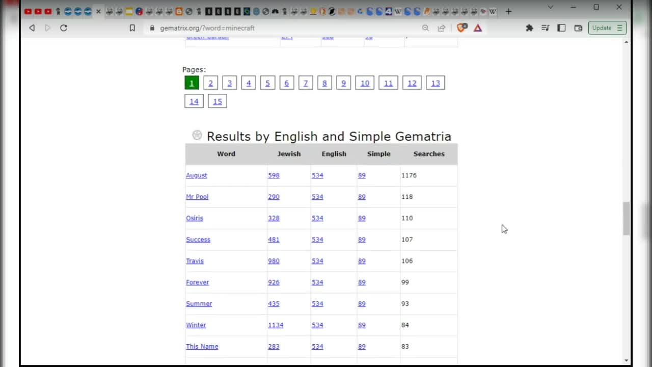The image size is (652, 367).
Task: Open the Brave Wallet icon
Action: click(x=578, y=28)
